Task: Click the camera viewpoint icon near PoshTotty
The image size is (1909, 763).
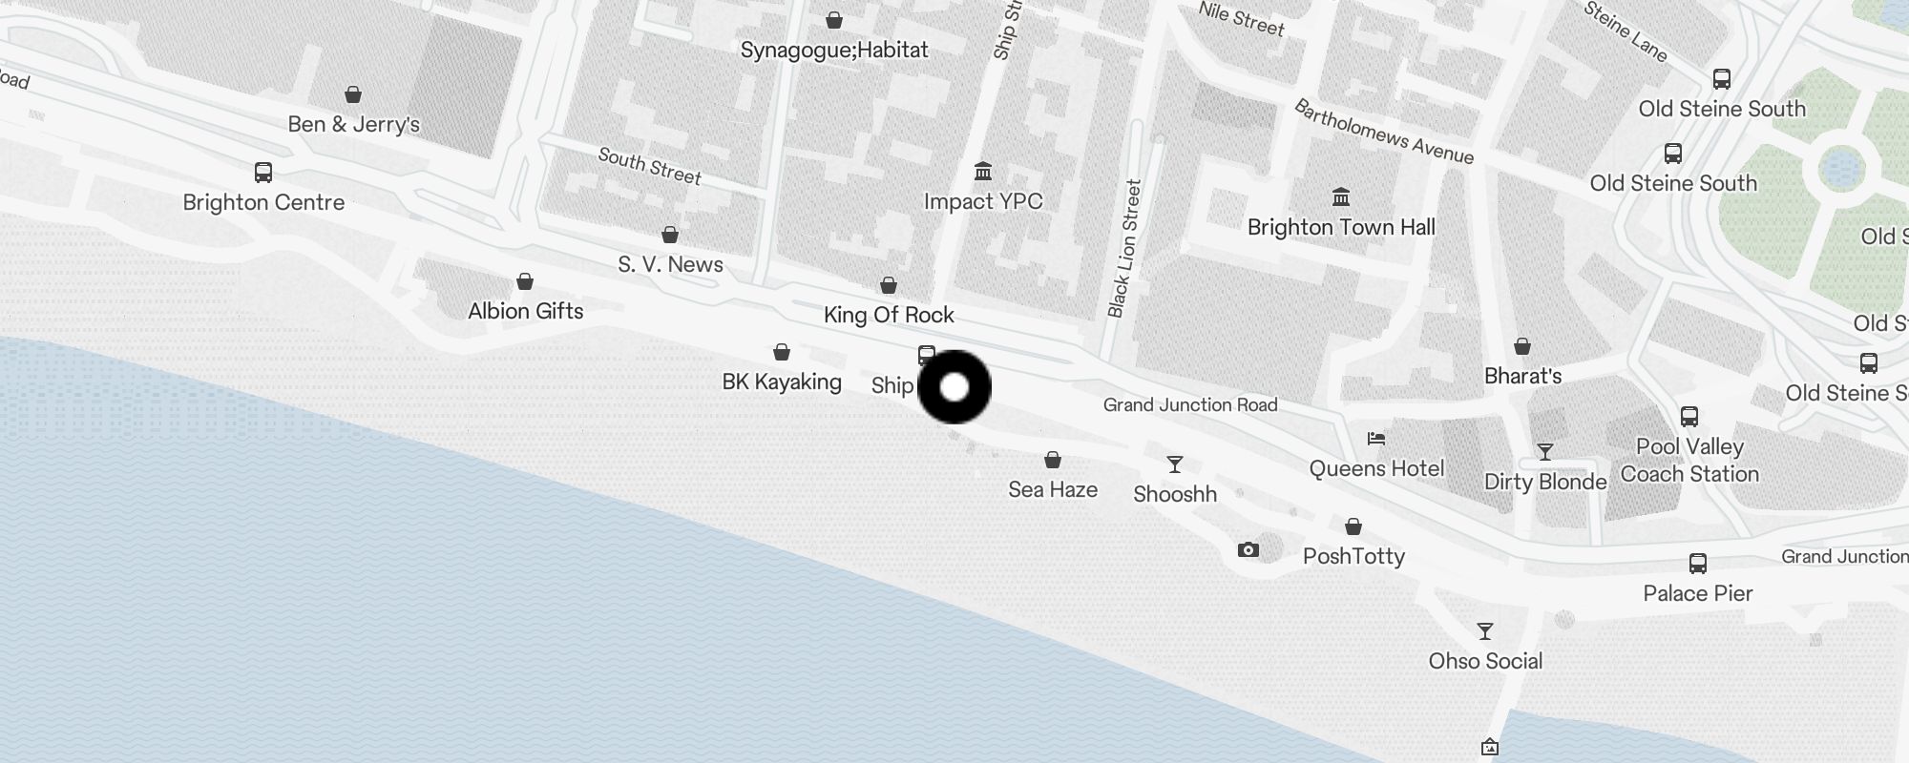Action: pyautogui.click(x=1248, y=549)
